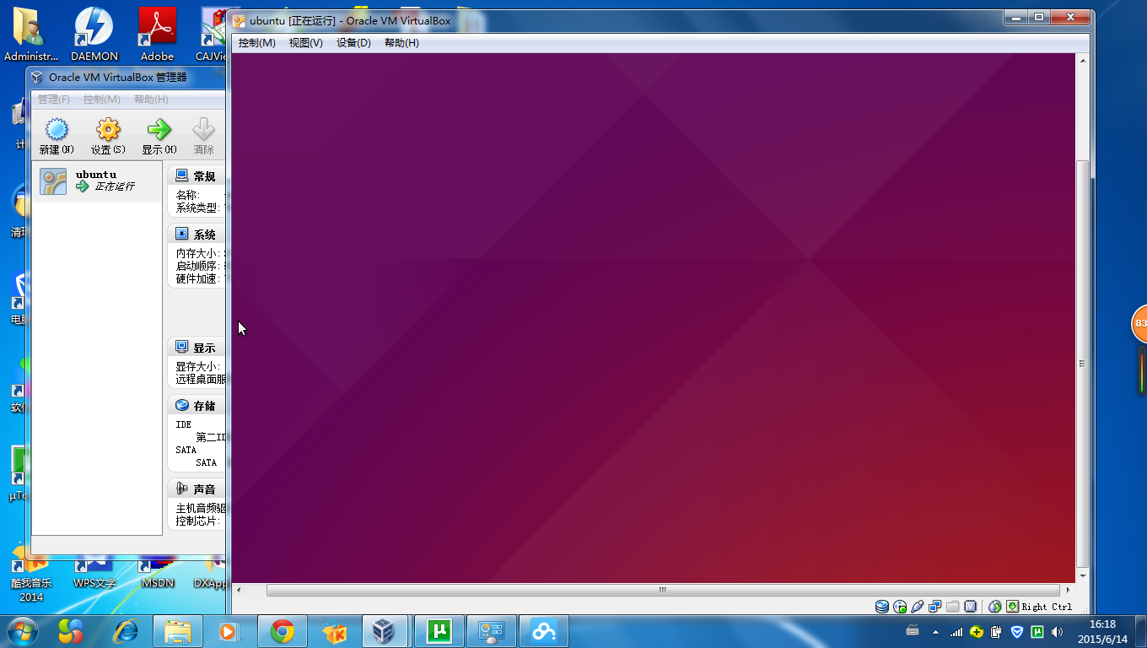The width and height of the screenshot is (1147, 648).
Task: Open the Administrator desktop folder icon
Action: [31, 35]
